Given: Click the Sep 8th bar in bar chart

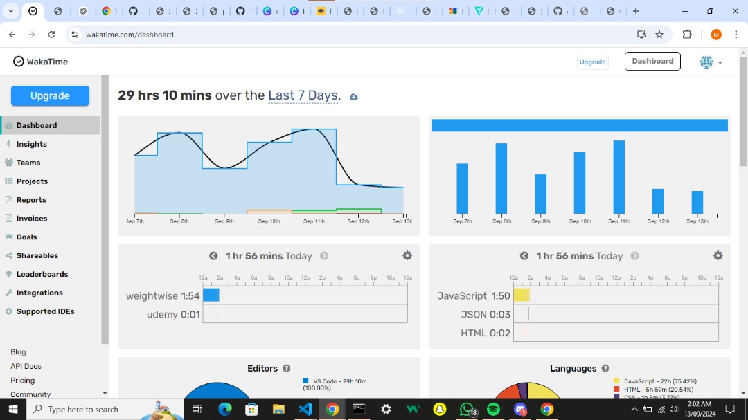Looking at the screenshot, I should pyautogui.click(x=501, y=179).
